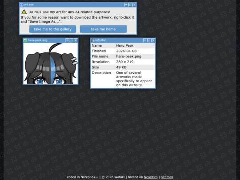Click the '2026-04-08' finished date
The width and height of the screenshot is (240, 180).
coord(126,51)
